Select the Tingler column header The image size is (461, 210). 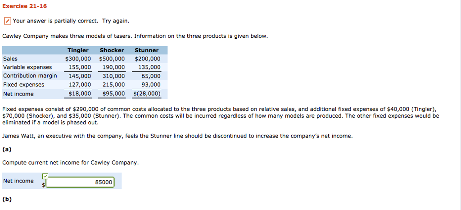[78, 50]
